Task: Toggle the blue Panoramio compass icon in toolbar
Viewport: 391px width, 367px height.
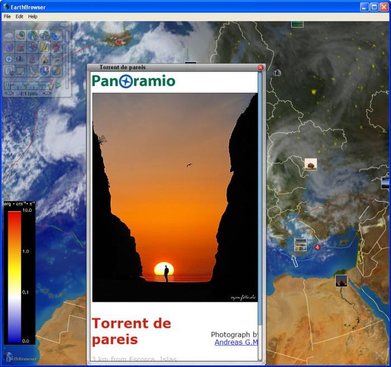Action: point(9,59)
